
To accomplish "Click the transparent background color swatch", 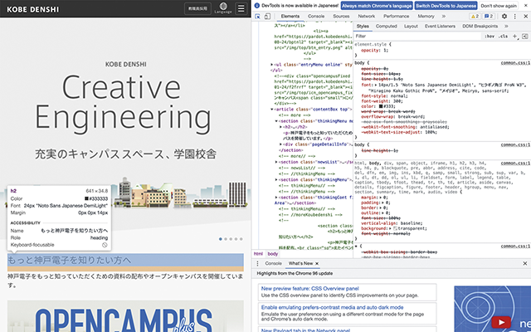I will tap(395, 229).
